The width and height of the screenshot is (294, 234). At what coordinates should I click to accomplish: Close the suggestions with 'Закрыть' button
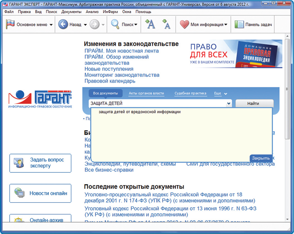coord(261,158)
